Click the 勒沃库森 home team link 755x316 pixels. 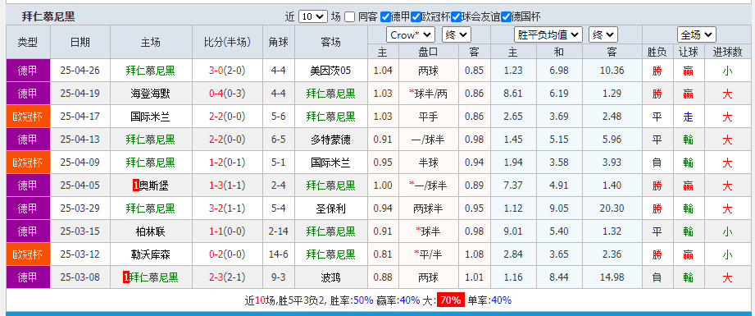[x=150, y=254]
